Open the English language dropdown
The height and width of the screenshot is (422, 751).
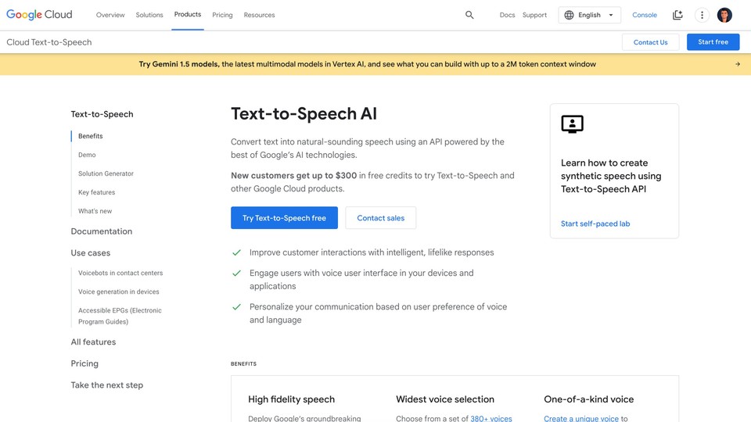(590, 15)
